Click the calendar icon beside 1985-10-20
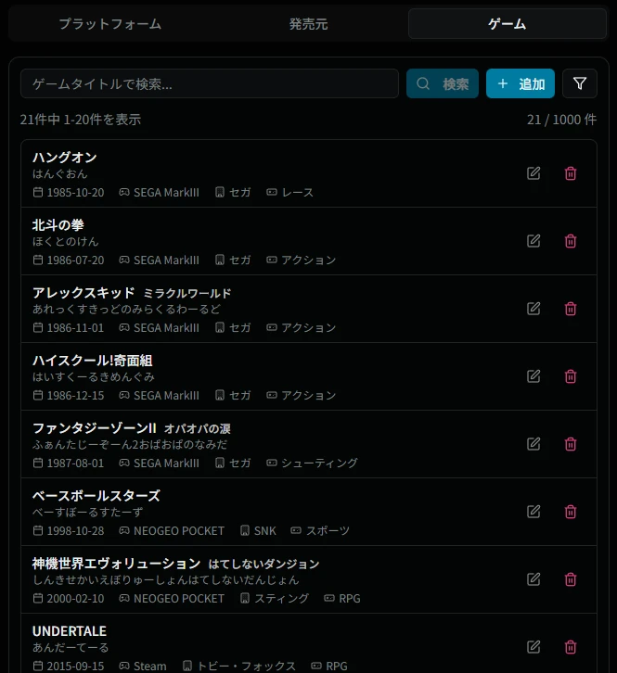This screenshot has width=617, height=673. 38,192
